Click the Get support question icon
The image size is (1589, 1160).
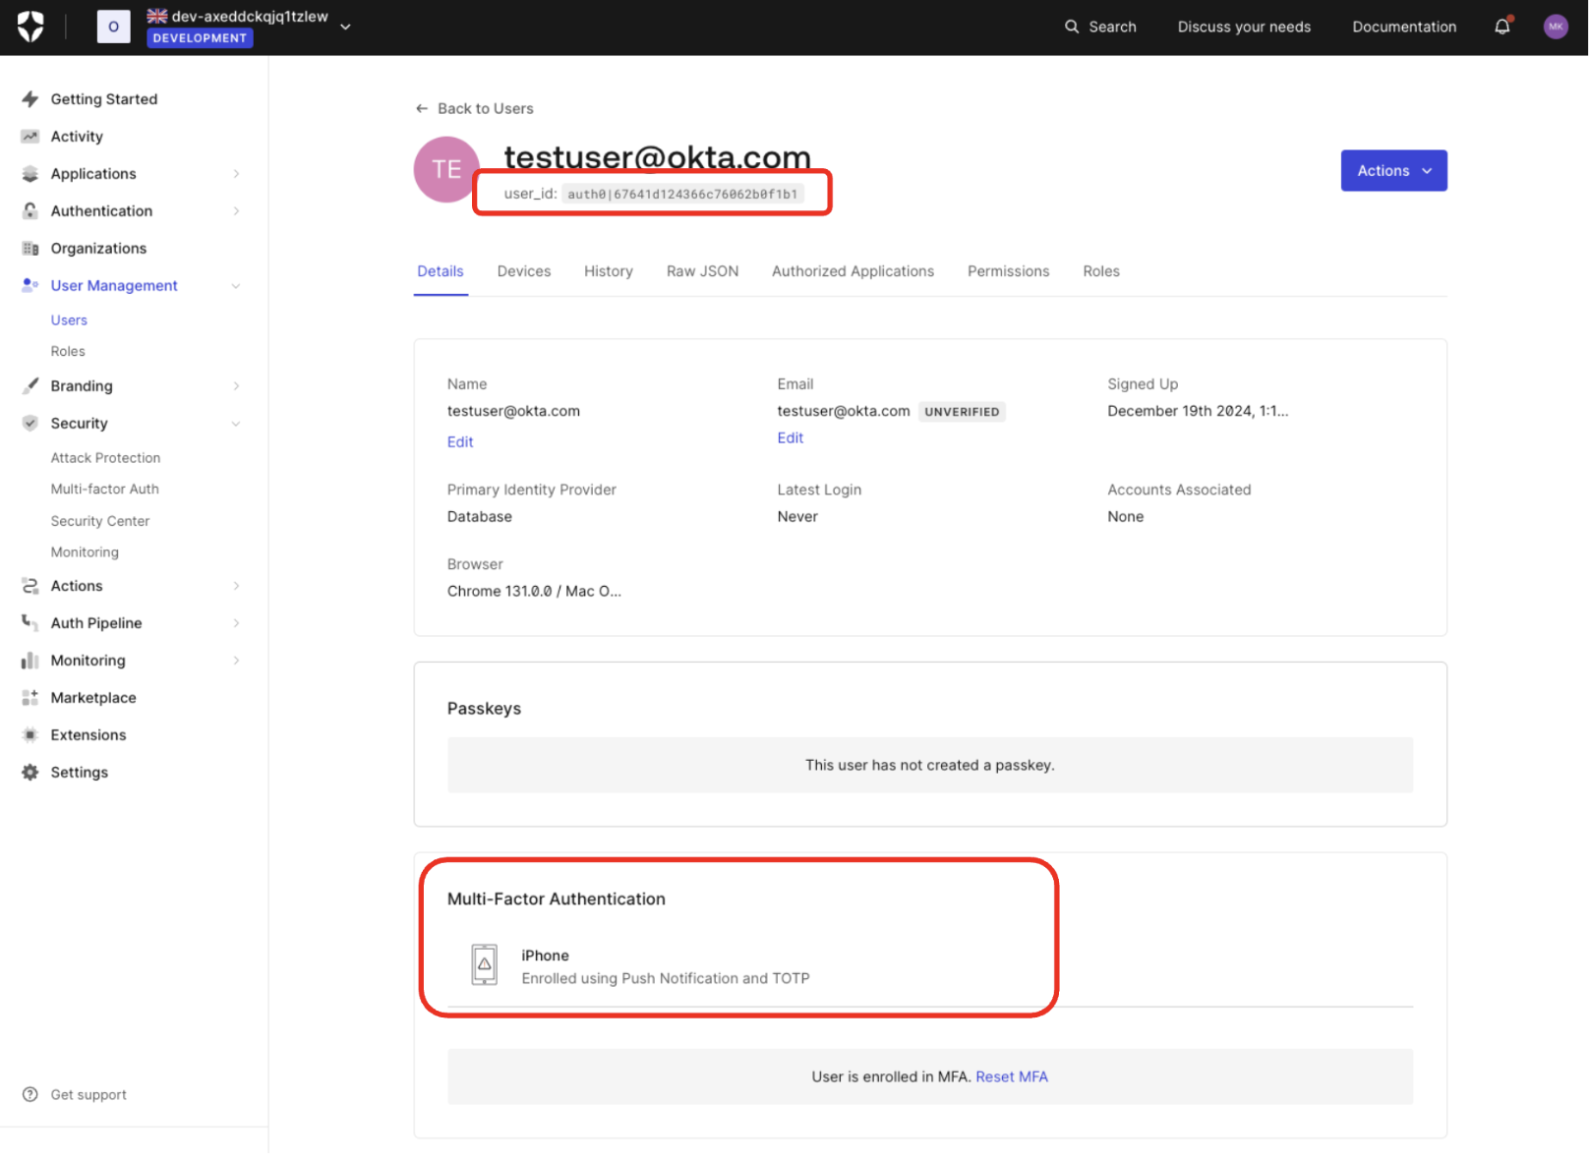click(30, 1095)
